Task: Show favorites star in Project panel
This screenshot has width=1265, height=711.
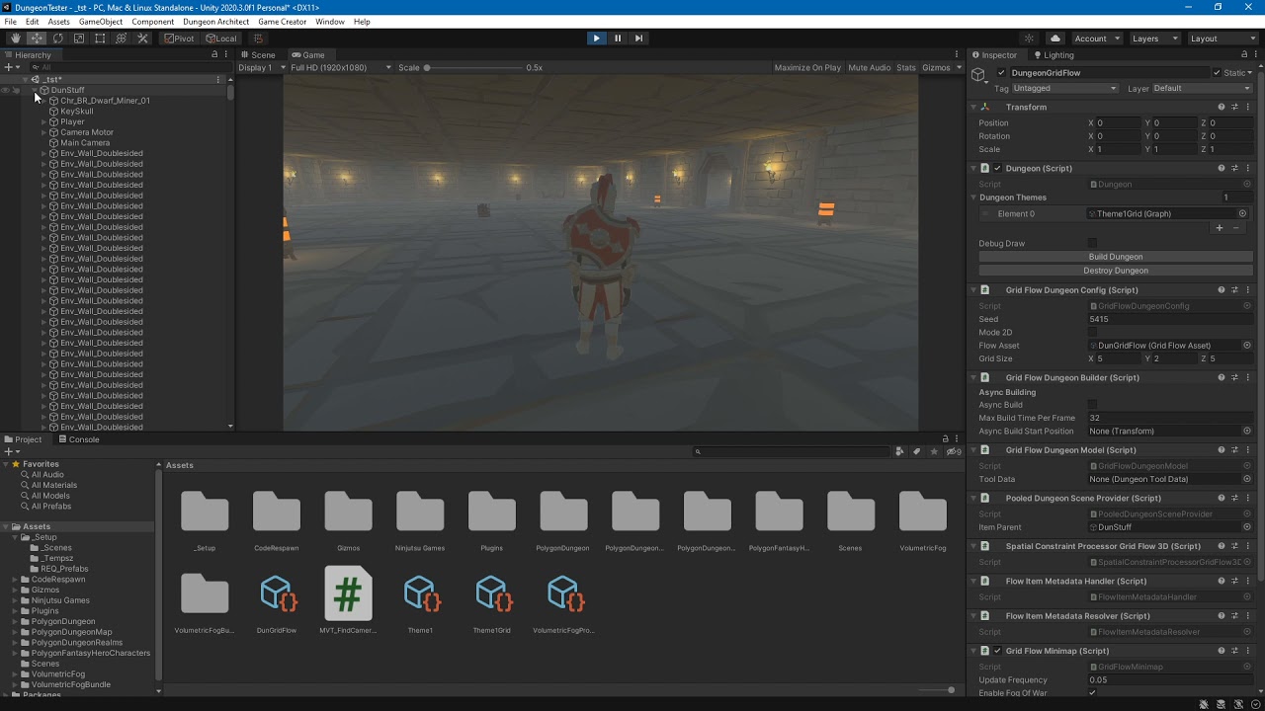Action: 934,451
